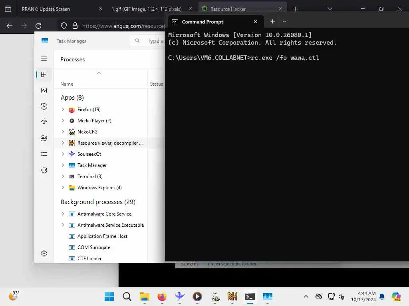Expand Antimalware Service Executable row

pos(63,225)
